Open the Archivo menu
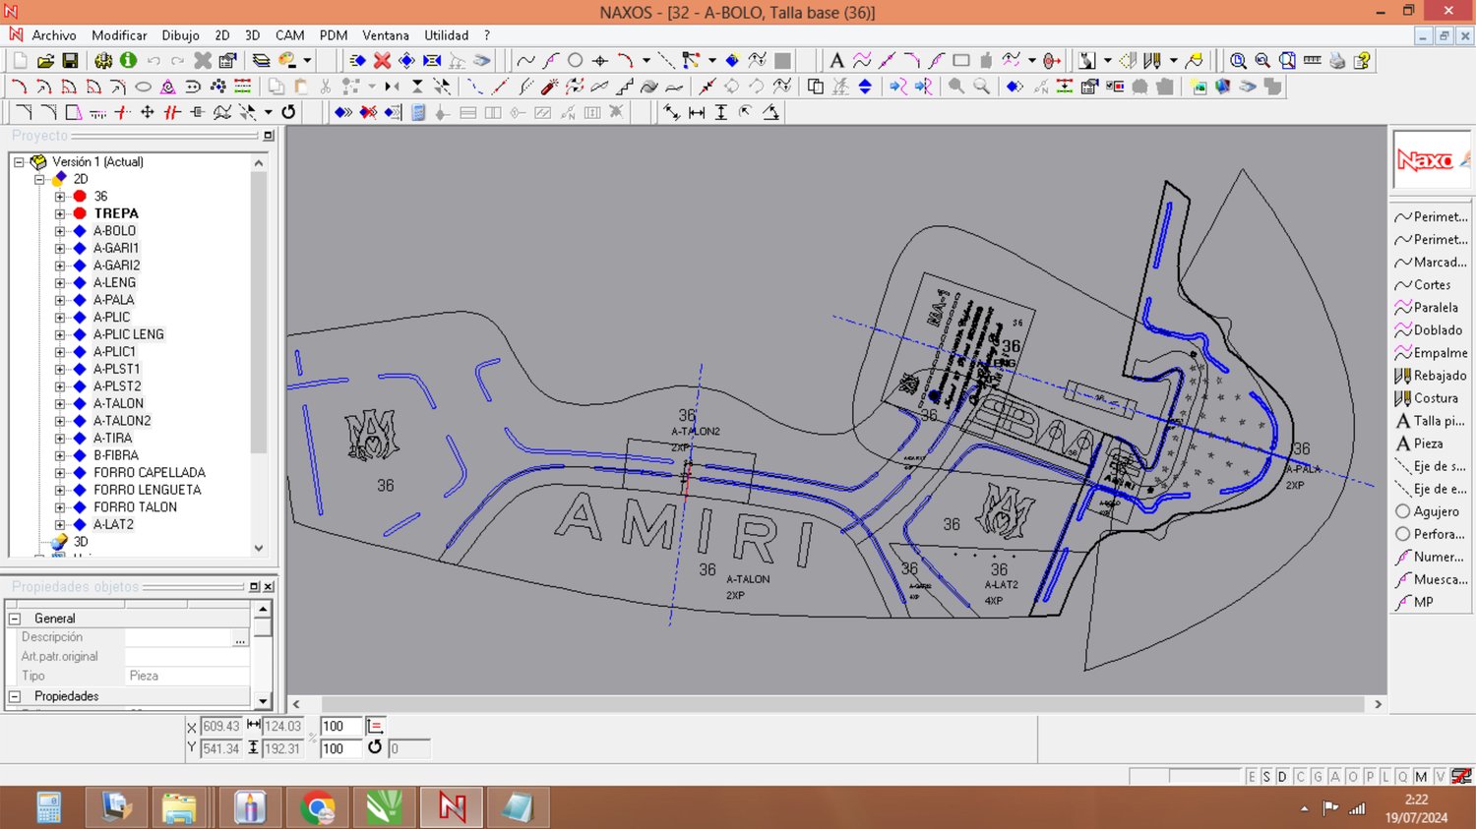Viewport: 1476px width, 829px height. point(54,35)
